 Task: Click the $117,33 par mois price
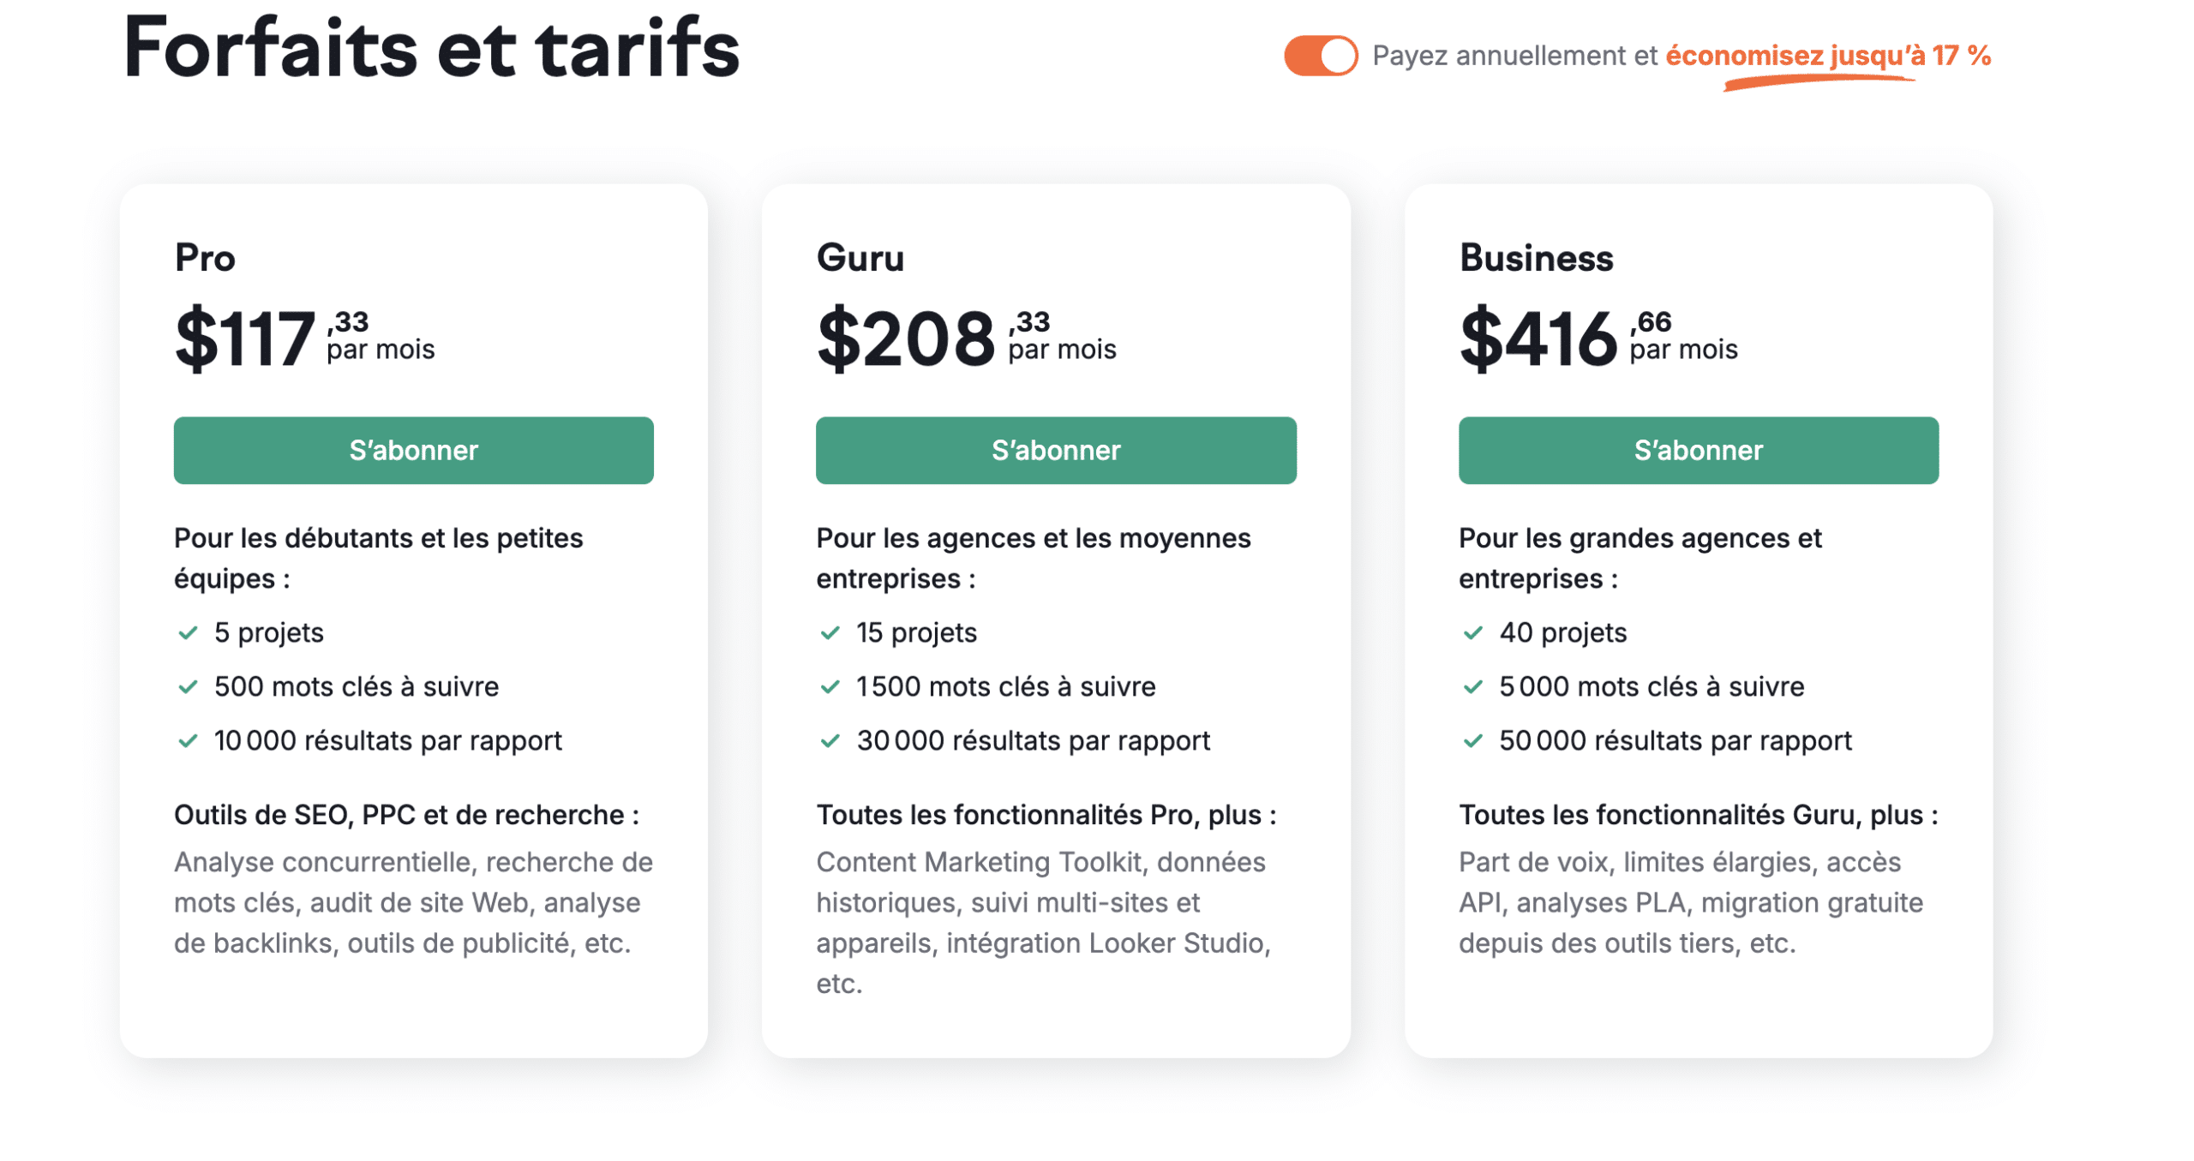(303, 338)
